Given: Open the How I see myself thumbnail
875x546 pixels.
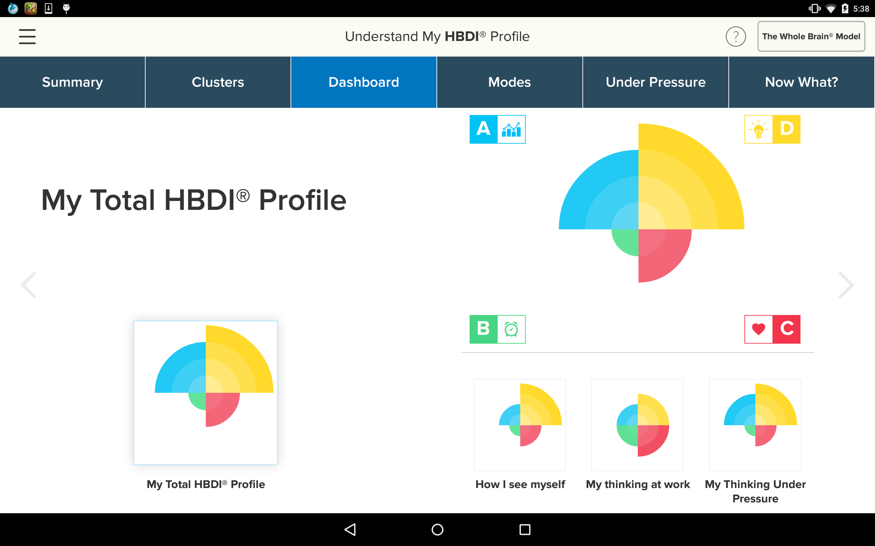Looking at the screenshot, I should [x=520, y=425].
